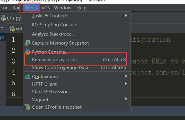Open the Window menu
This screenshot has width=185, height=120.
click(x=63, y=8)
